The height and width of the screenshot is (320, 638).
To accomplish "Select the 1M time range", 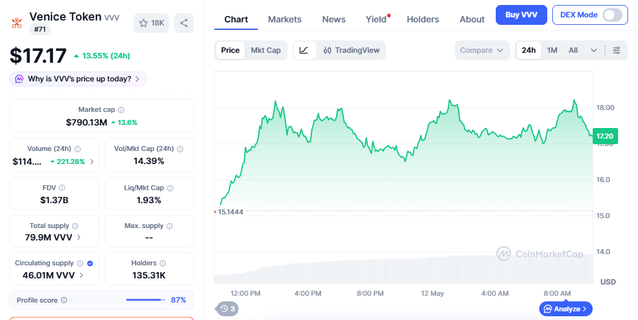I will [x=552, y=50].
